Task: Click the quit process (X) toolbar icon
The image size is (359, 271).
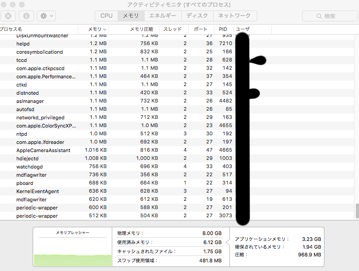Action: tap(8, 16)
